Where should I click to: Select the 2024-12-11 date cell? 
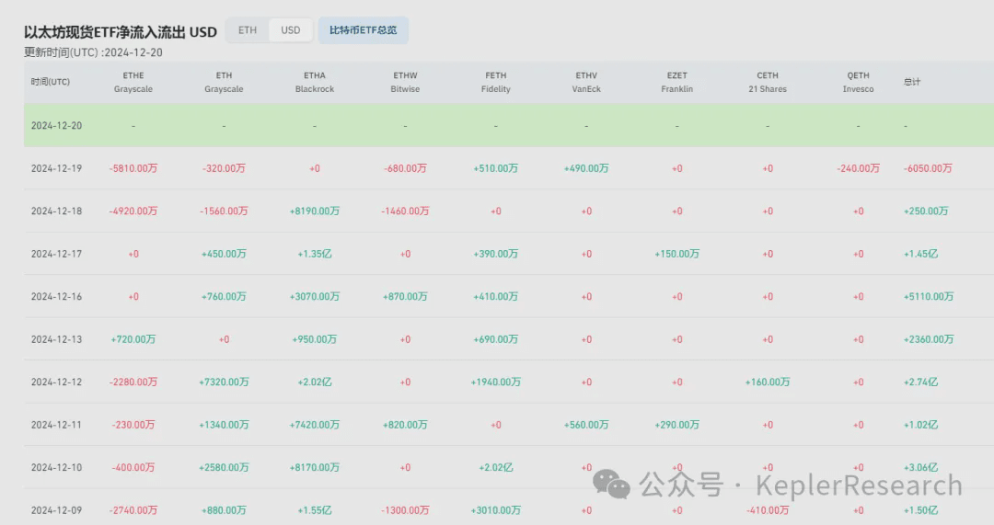[56, 425]
